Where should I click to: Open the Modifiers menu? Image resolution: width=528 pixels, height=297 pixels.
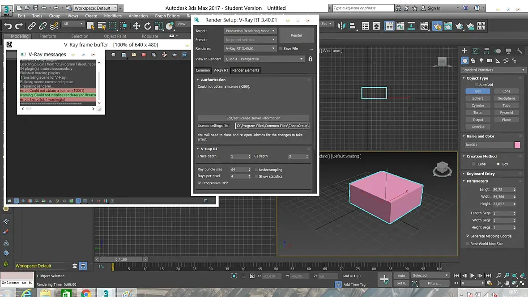click(x=113, y=16)
